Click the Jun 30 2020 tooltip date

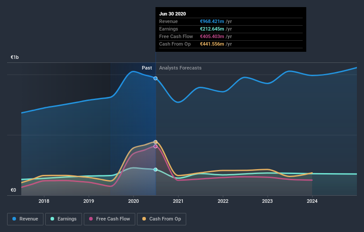[172, 14]
